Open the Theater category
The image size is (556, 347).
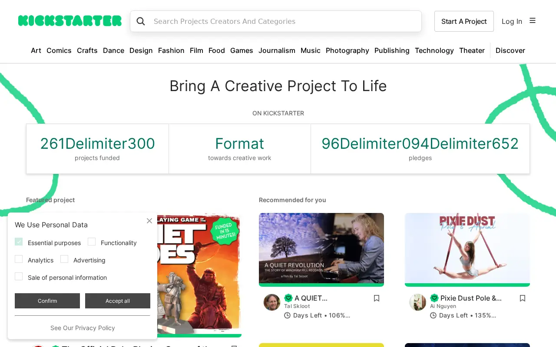pyautogui.click(x=472, y=50)
